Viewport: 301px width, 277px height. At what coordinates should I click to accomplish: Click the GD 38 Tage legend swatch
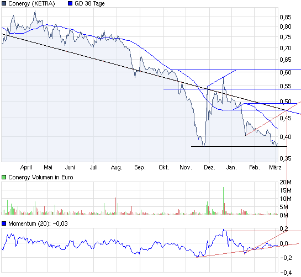[x=70, y=3]
